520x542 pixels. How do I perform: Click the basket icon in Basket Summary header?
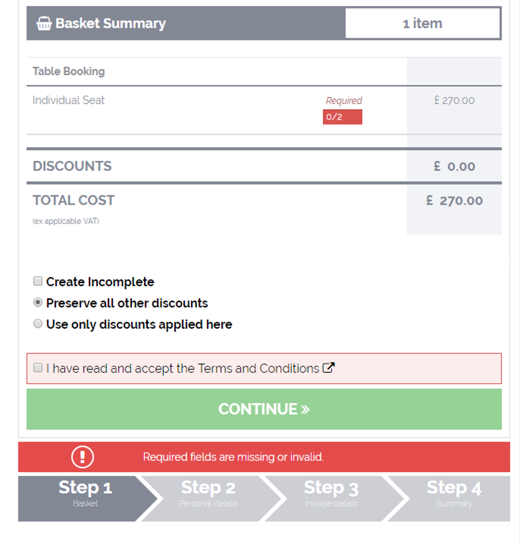pyautogui.click(x=44, y=23)
